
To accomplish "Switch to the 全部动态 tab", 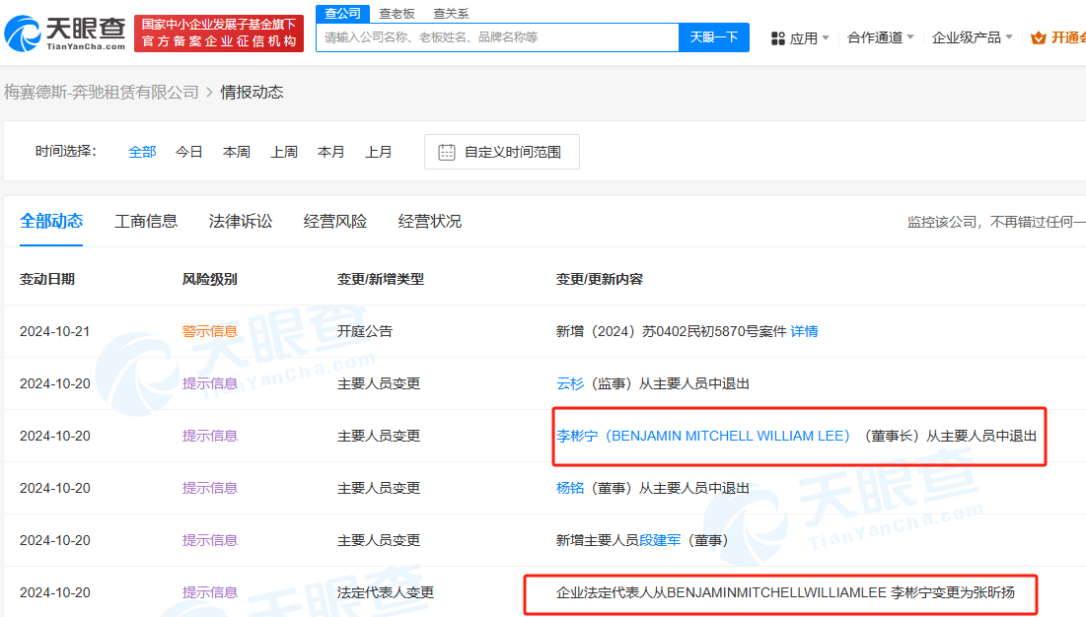I will tap(51, 222).
